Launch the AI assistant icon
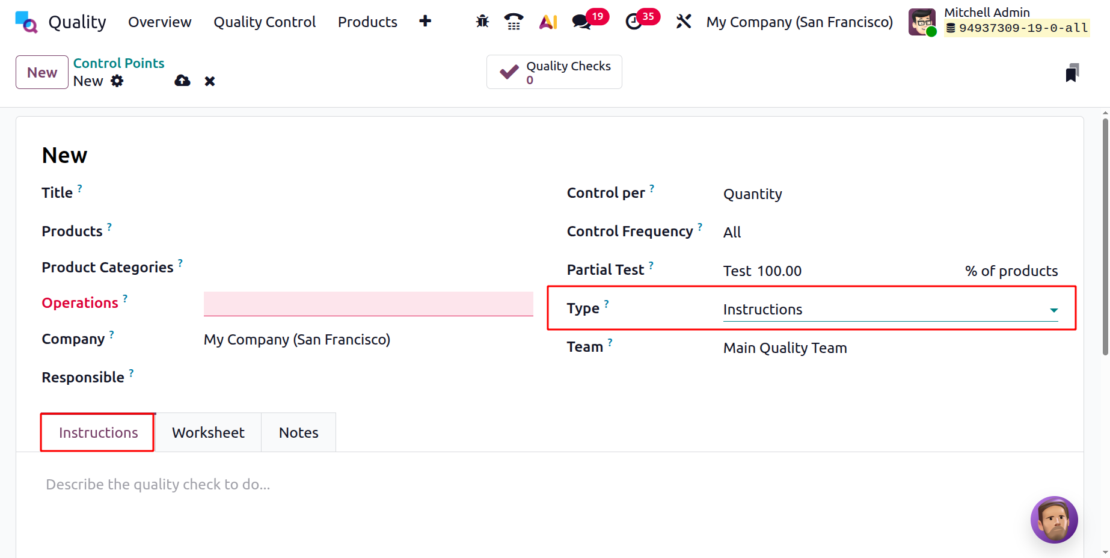Screen dimensions: 1110x558 (548, 21)
